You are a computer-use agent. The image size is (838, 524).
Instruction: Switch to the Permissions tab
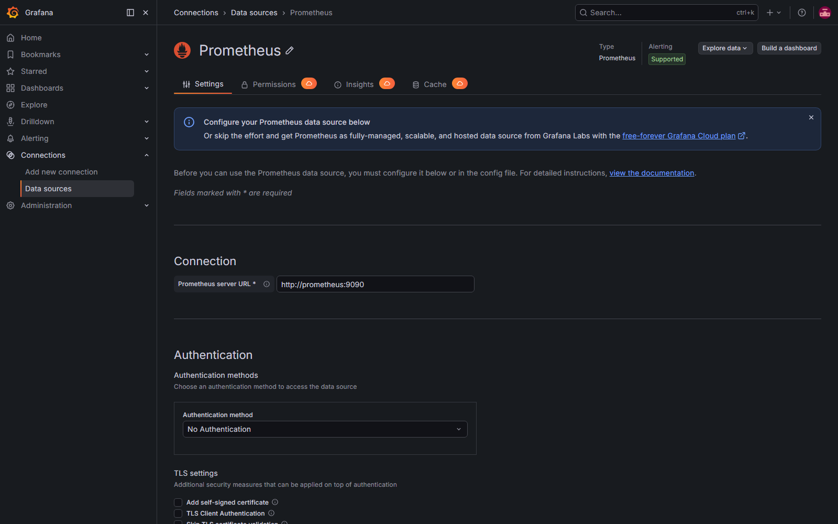click(x=273, y=84)
